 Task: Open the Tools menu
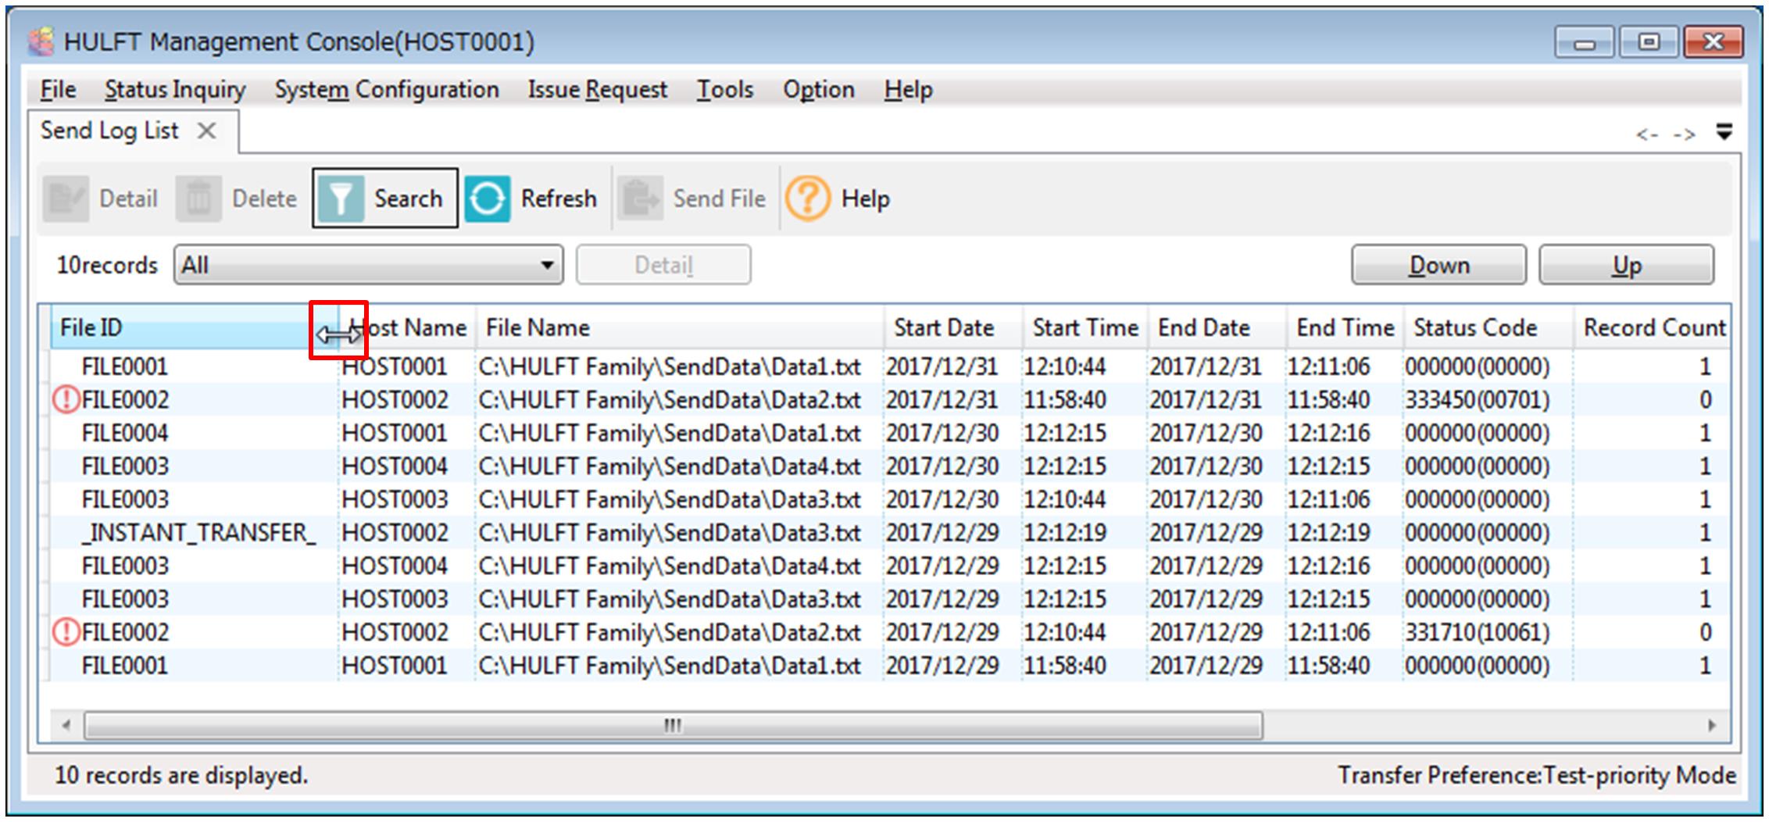[x=725, y=90]
